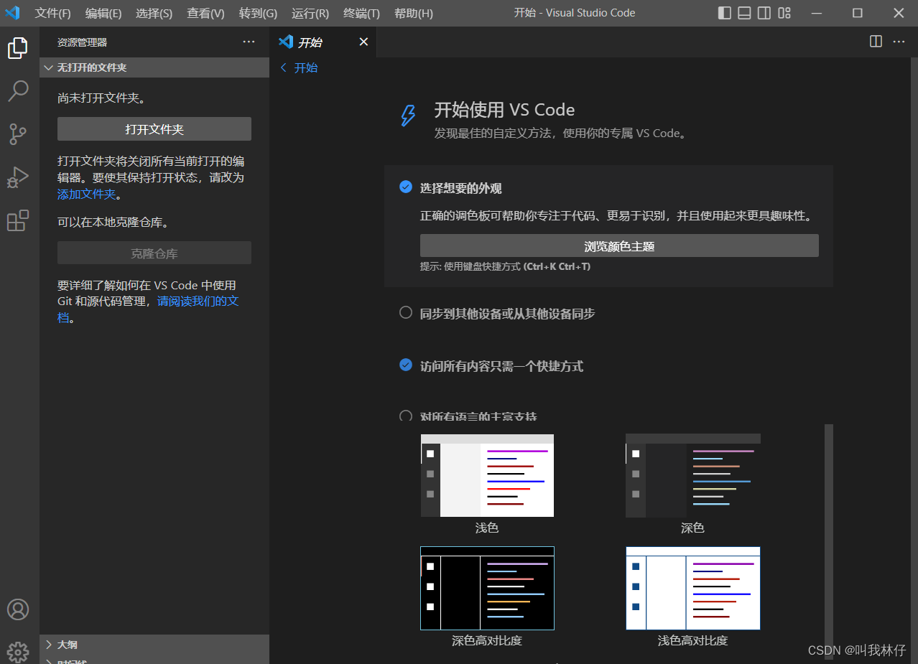This screenshot has width=918, height=664.
Task: Open the Customize Layout icon
Action: point(784,13)
